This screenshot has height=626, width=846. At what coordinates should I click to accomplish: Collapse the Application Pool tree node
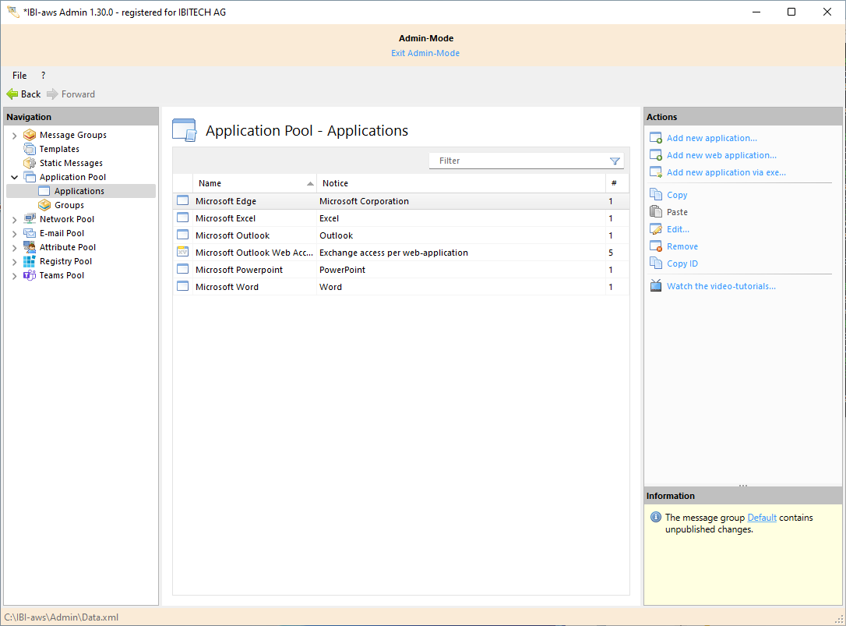pyautogui.click(x=14, y=178)
